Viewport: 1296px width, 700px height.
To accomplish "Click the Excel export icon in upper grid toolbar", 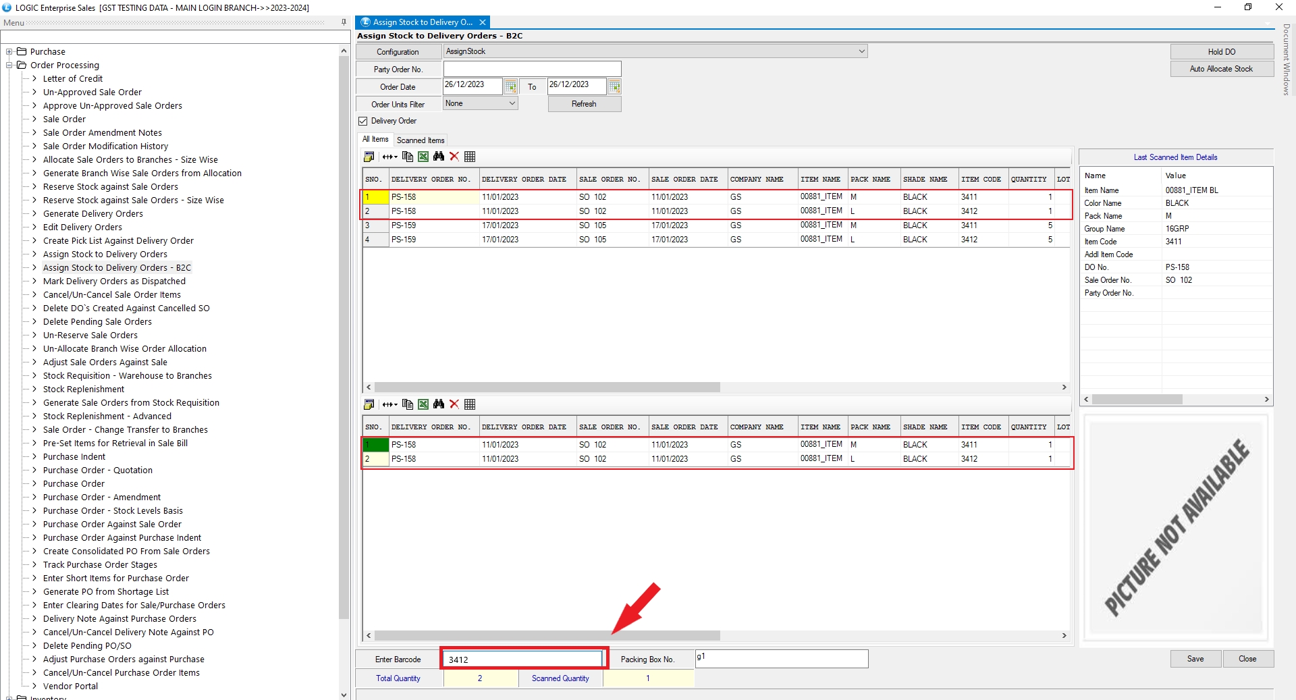I will click(x=423, y=157).
